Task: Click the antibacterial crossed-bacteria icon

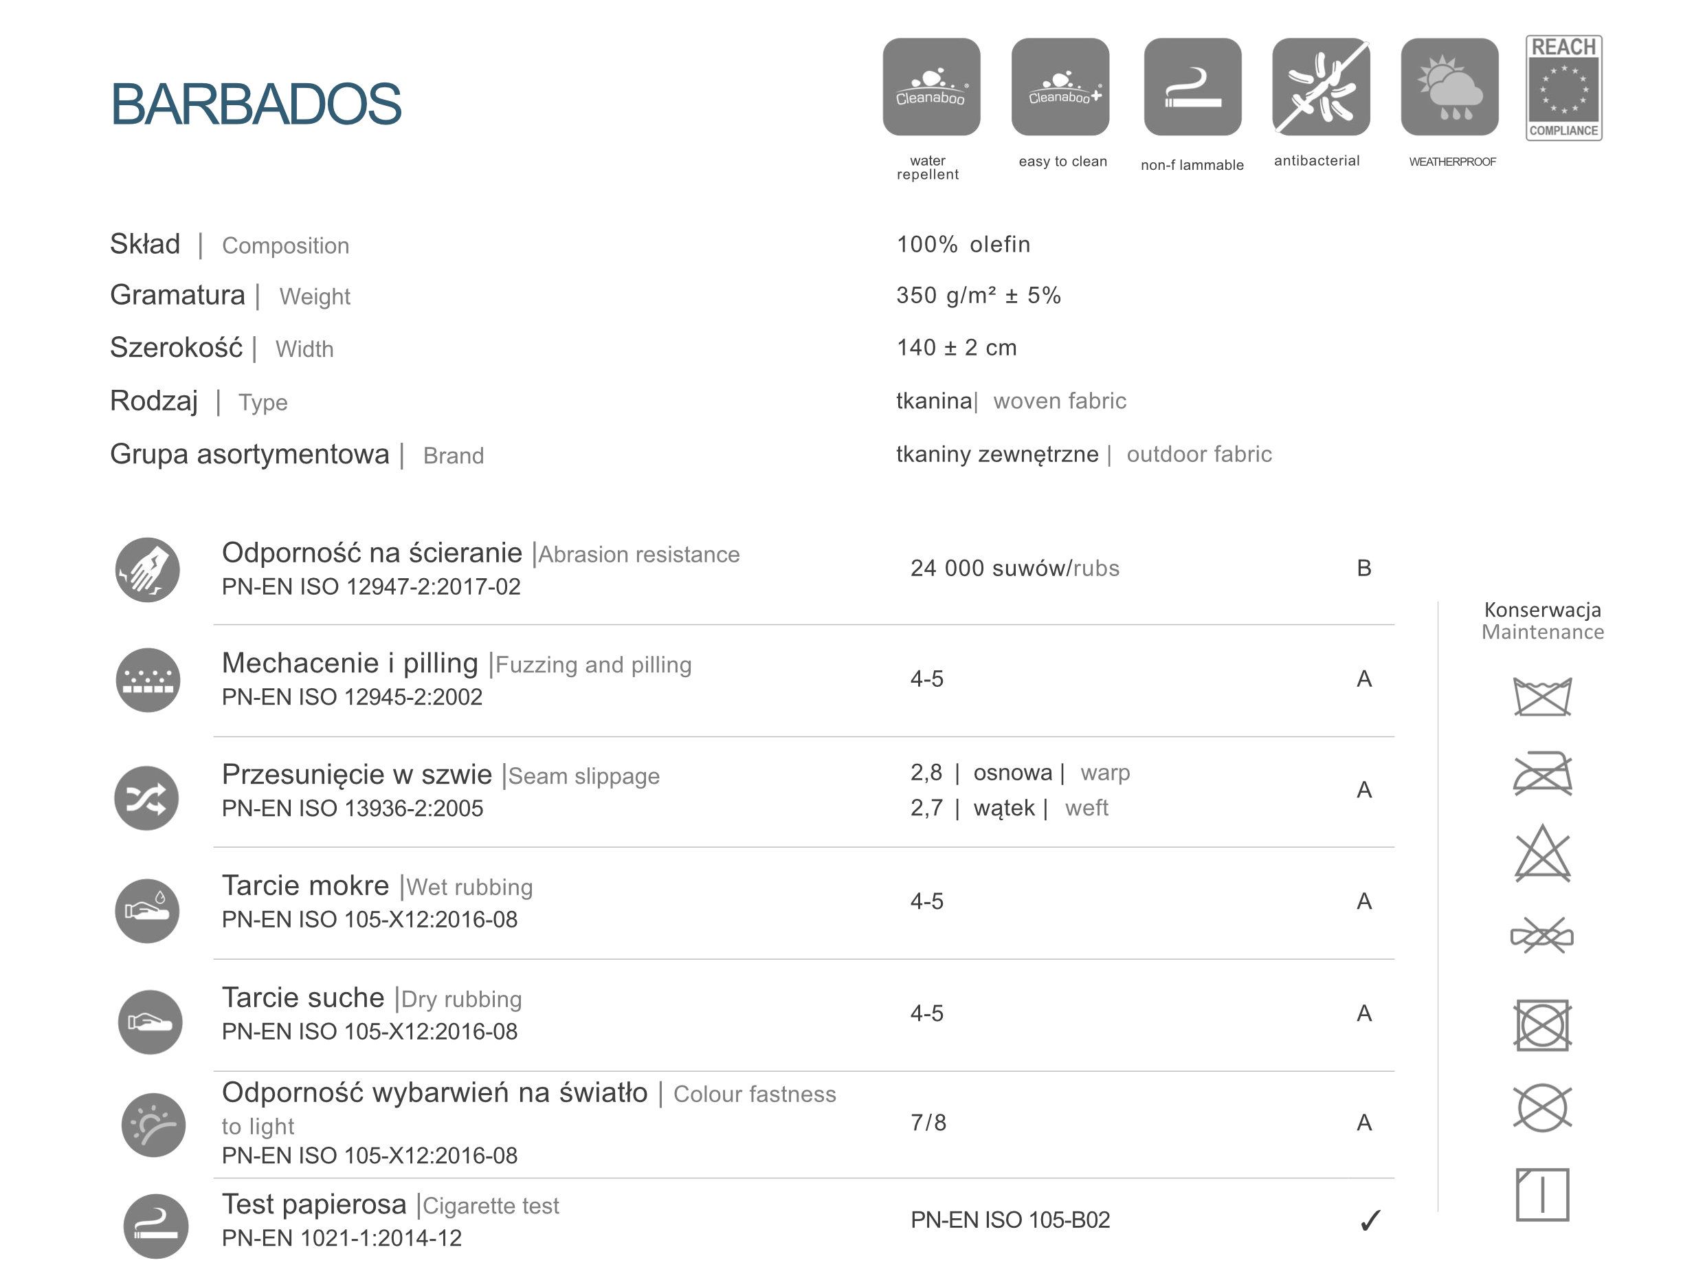Action: [1321, 87]
